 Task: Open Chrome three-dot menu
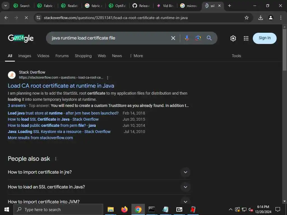tap(281, 18)
